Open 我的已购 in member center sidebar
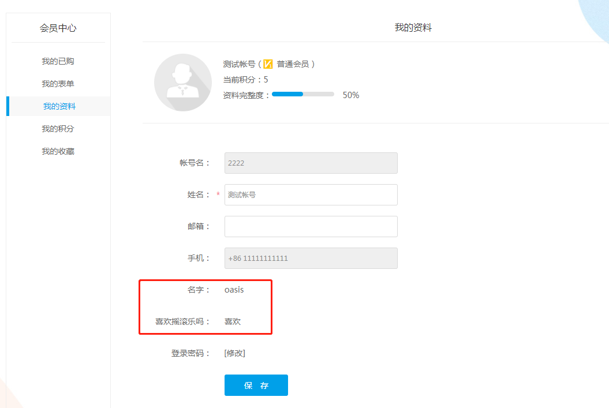 [58, 61]
